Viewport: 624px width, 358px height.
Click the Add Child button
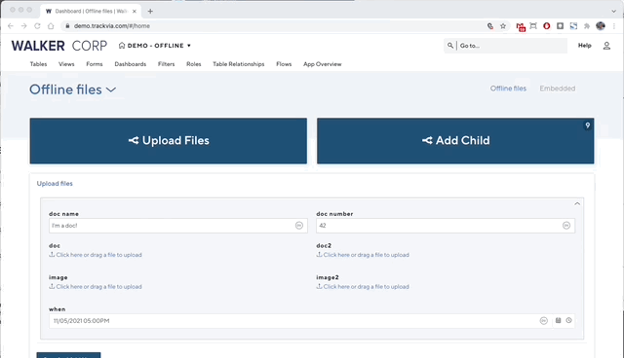click(x=455, y=141)
